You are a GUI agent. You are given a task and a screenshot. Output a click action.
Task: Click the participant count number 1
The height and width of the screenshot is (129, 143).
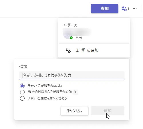pos(128,9)
